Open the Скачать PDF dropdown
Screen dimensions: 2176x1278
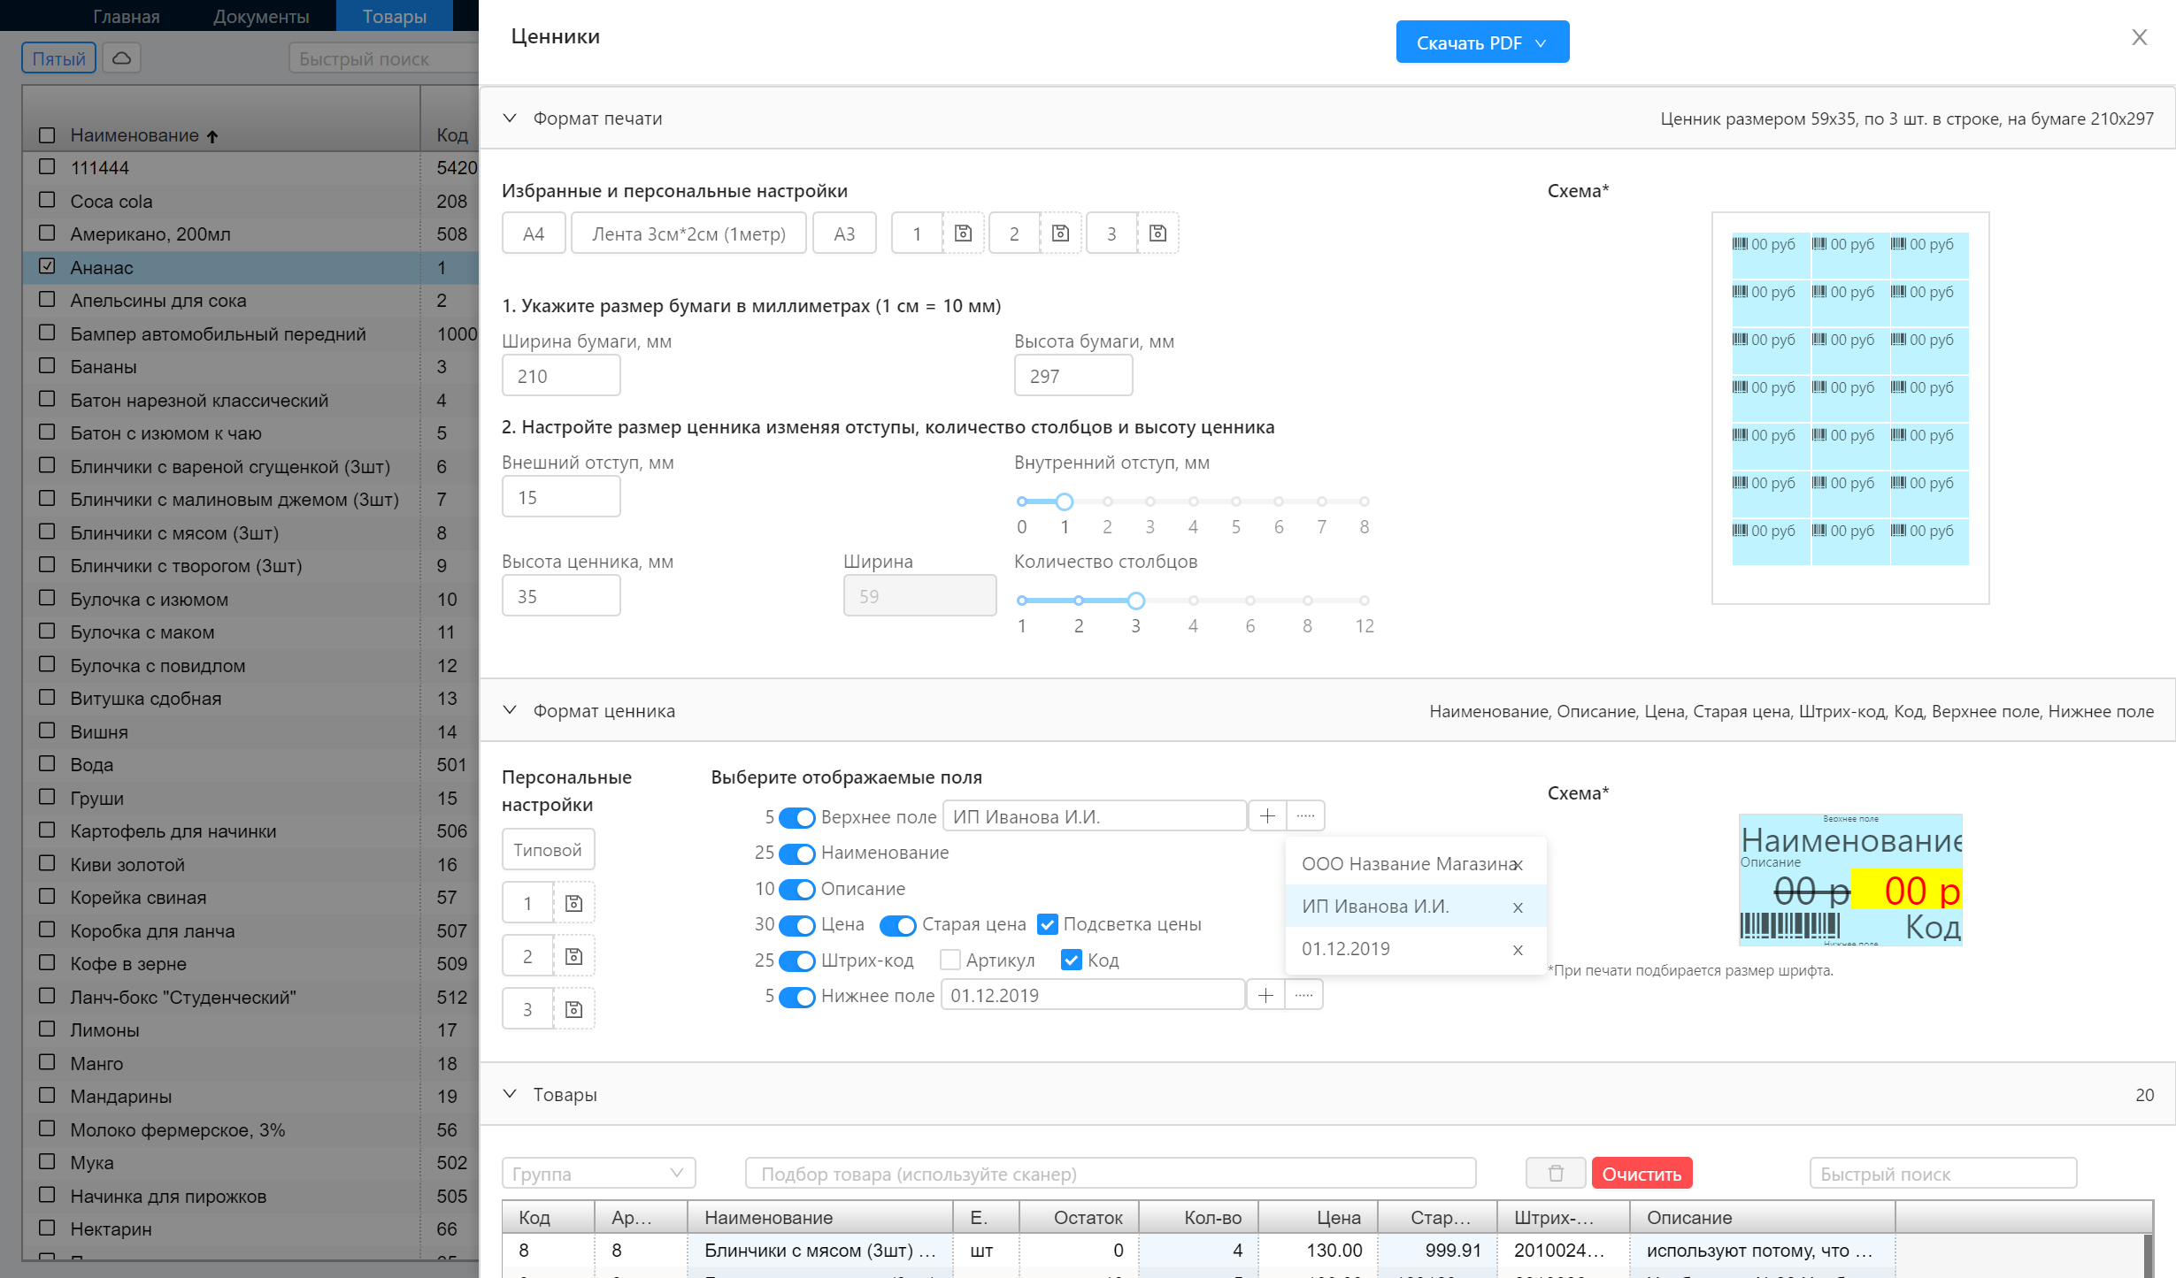pyautogui.click(x=1482, y=42)
